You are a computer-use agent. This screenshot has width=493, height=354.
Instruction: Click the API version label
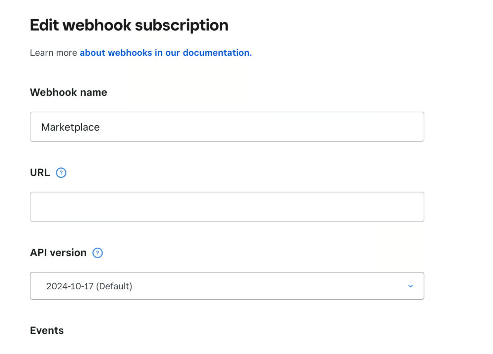[x=58, y=253]
